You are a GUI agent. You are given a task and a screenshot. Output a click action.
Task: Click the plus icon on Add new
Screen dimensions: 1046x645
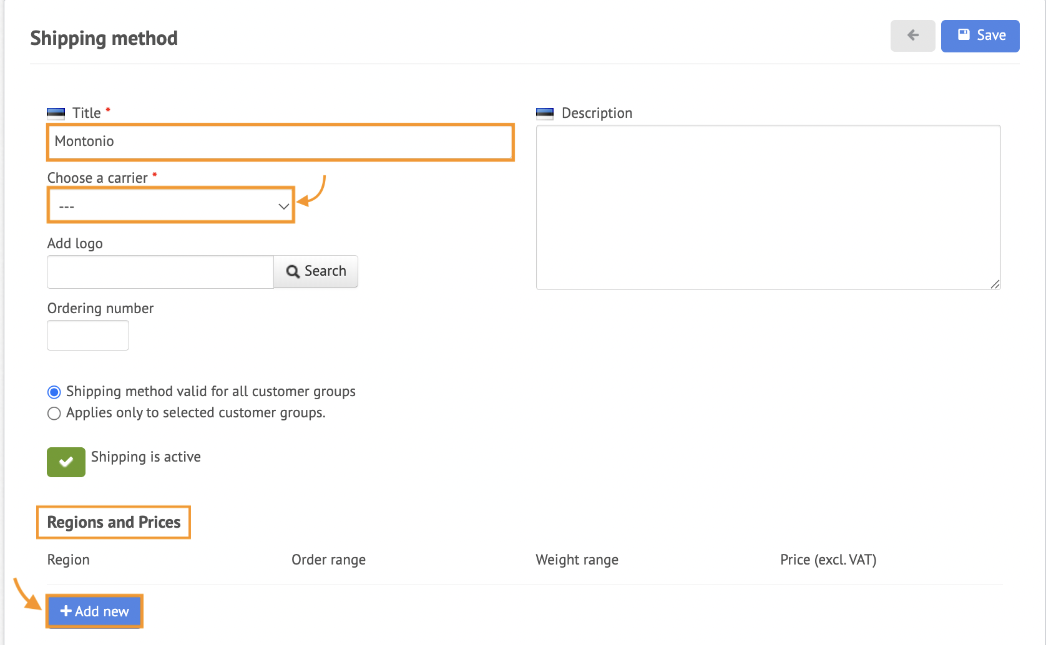click(x=66, y=611)
